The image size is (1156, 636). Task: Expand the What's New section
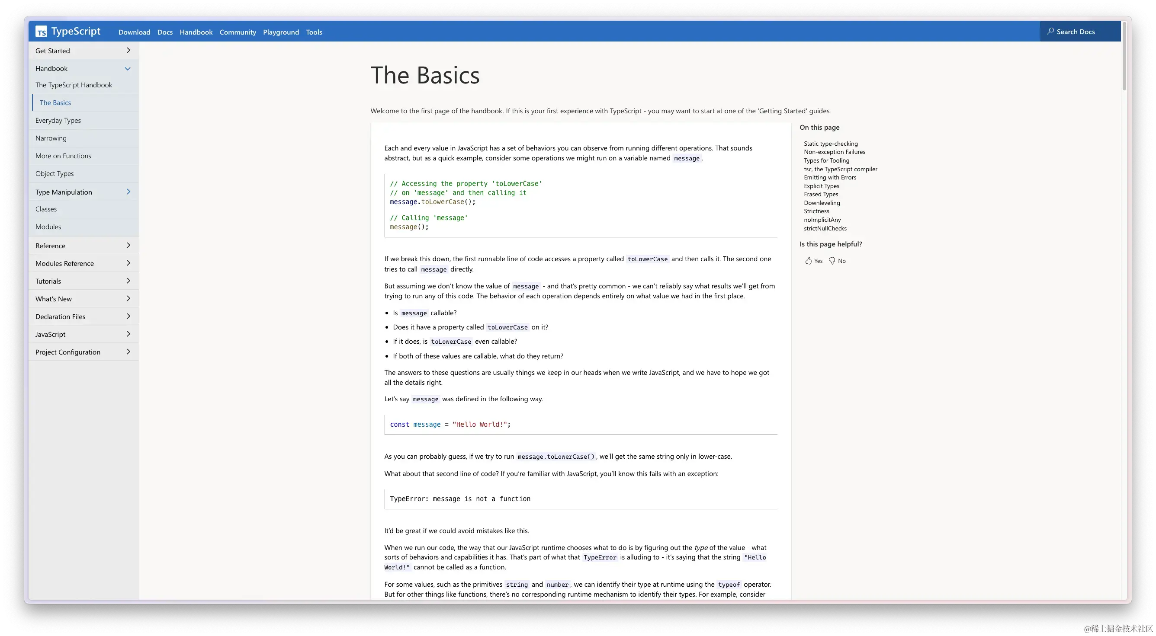[x=128, y=299]
